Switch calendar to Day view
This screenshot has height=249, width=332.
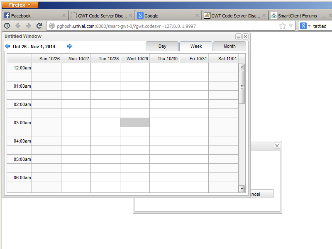[162, 46]
